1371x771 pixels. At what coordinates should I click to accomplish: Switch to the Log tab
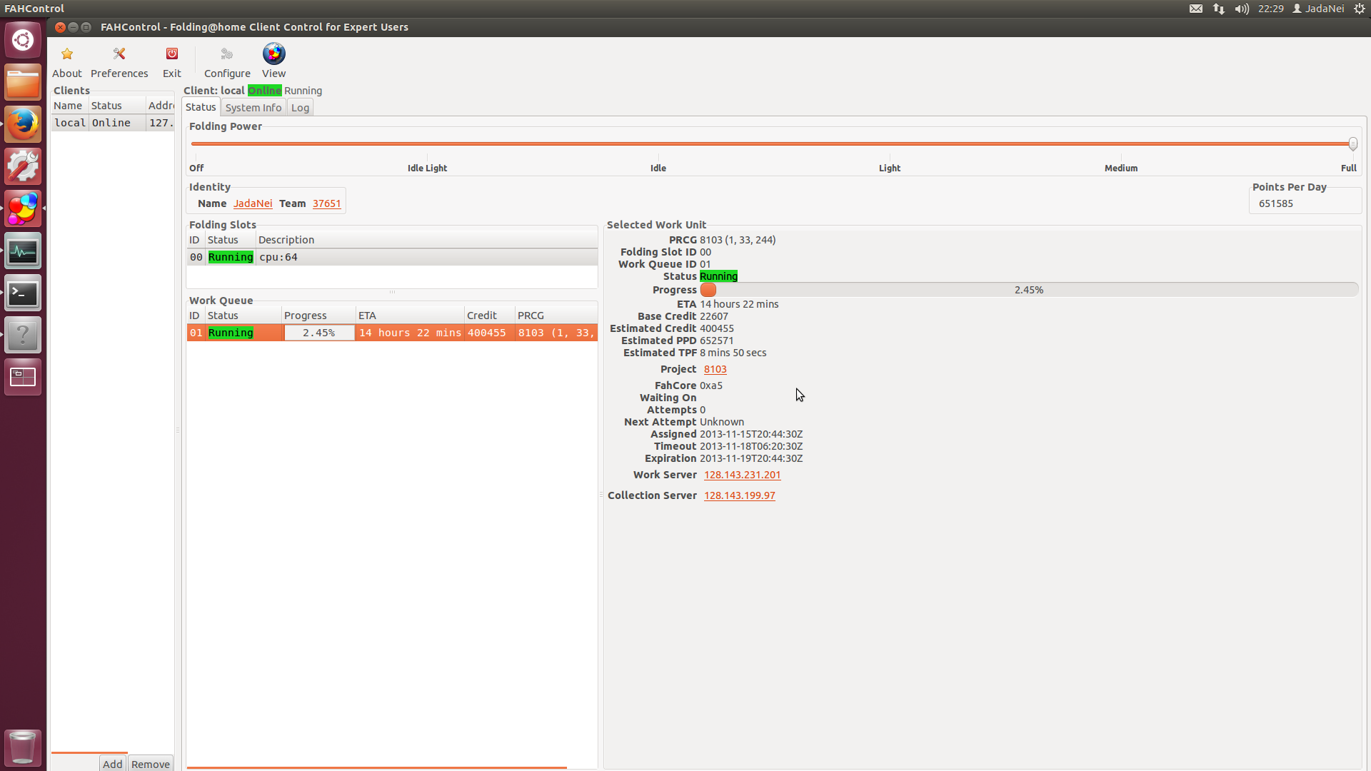[x=300, y=108]
